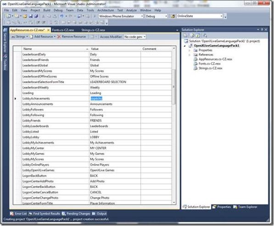The height and width of the screenshot is (226, 274).
Task: Switch to the Strings.cs-CZ.resx tab
Action: (93, 30)
